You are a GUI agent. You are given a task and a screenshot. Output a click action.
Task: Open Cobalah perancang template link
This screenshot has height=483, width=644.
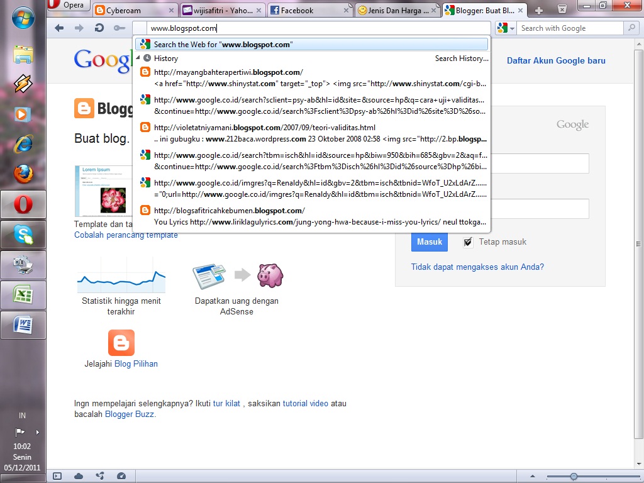[x=126, y=235]
